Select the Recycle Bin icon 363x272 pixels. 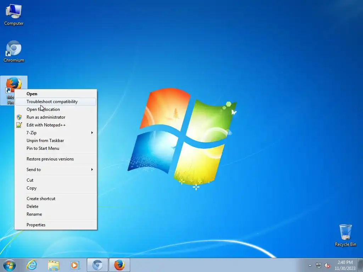click(x=345, y=235)
